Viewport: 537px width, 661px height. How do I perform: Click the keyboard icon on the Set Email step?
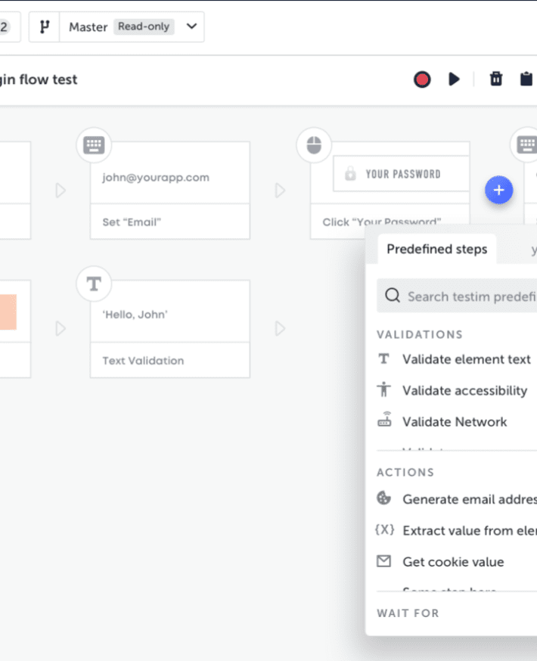[94, 144]
